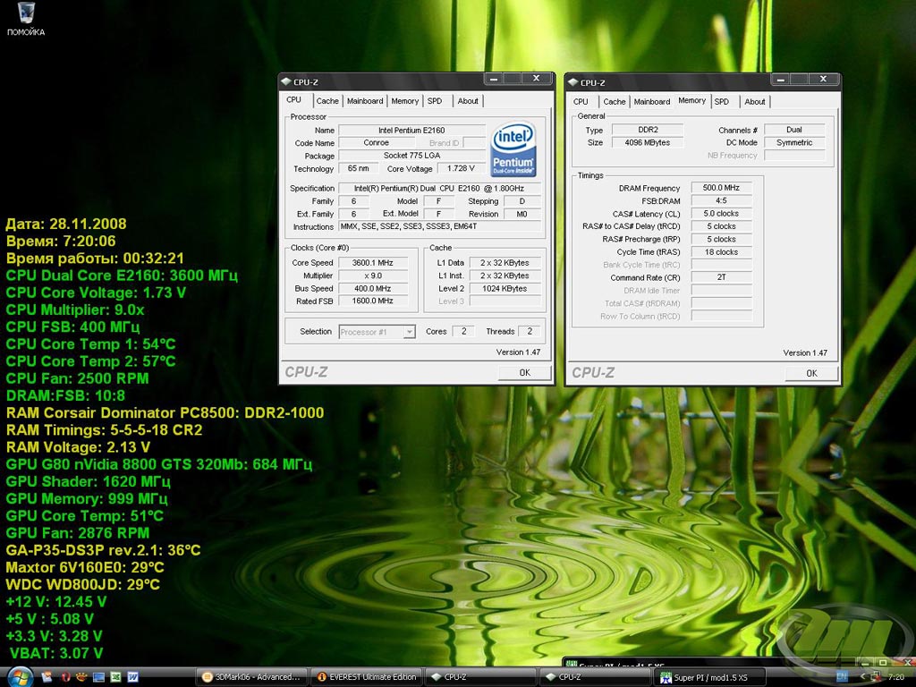Launch Excel from the quick launch bar
Screen dimensions: 916x687
(115, 677)
